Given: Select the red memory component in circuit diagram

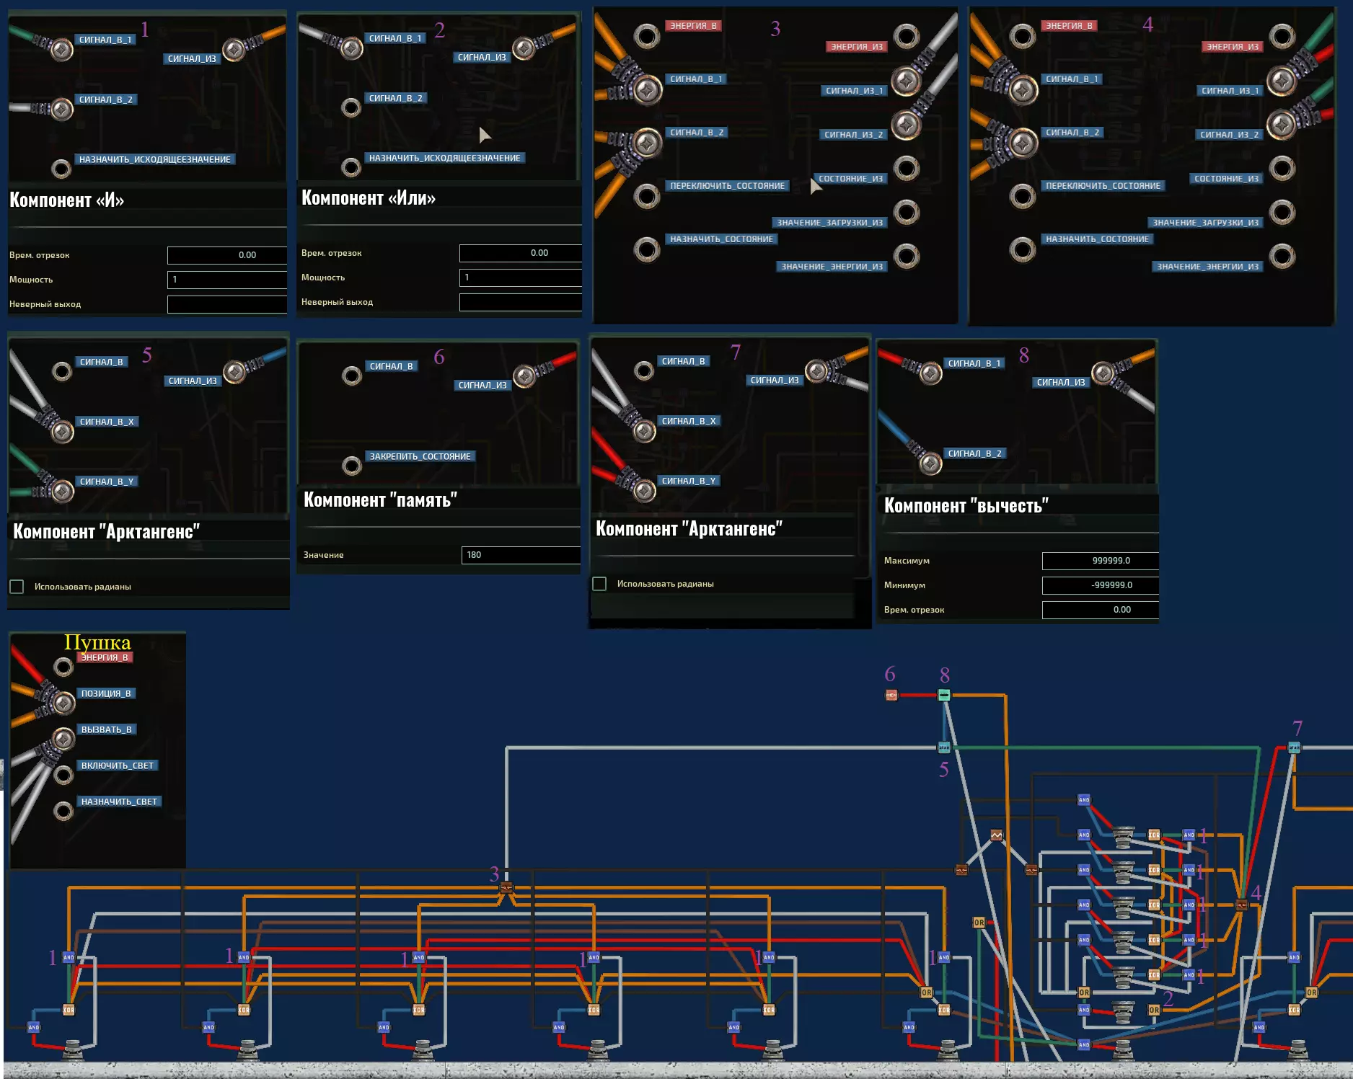Looking at the screenshot, I should point(891,695).
